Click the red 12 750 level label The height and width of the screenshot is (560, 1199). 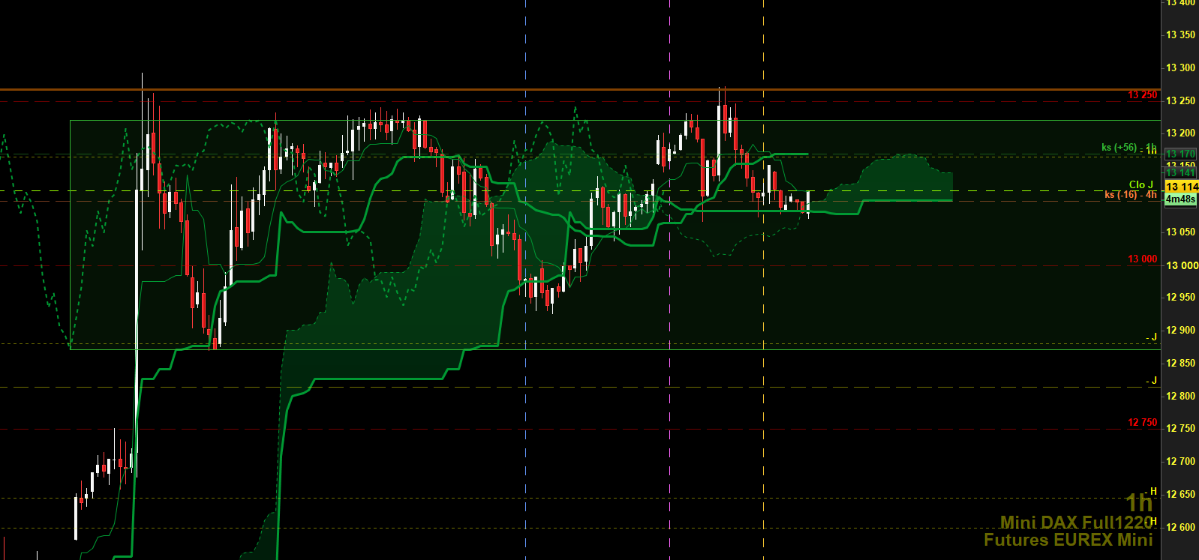click(1143, 423)
